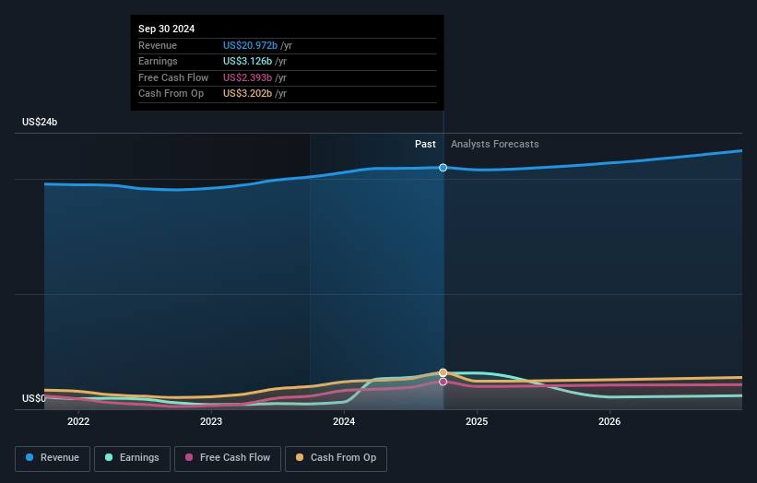Select the Revenue data point on blue line
Screen dimensions: 757x483
tap(444, 168)
